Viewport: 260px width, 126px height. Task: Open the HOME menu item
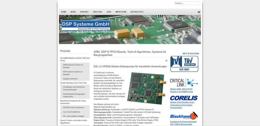64,12
